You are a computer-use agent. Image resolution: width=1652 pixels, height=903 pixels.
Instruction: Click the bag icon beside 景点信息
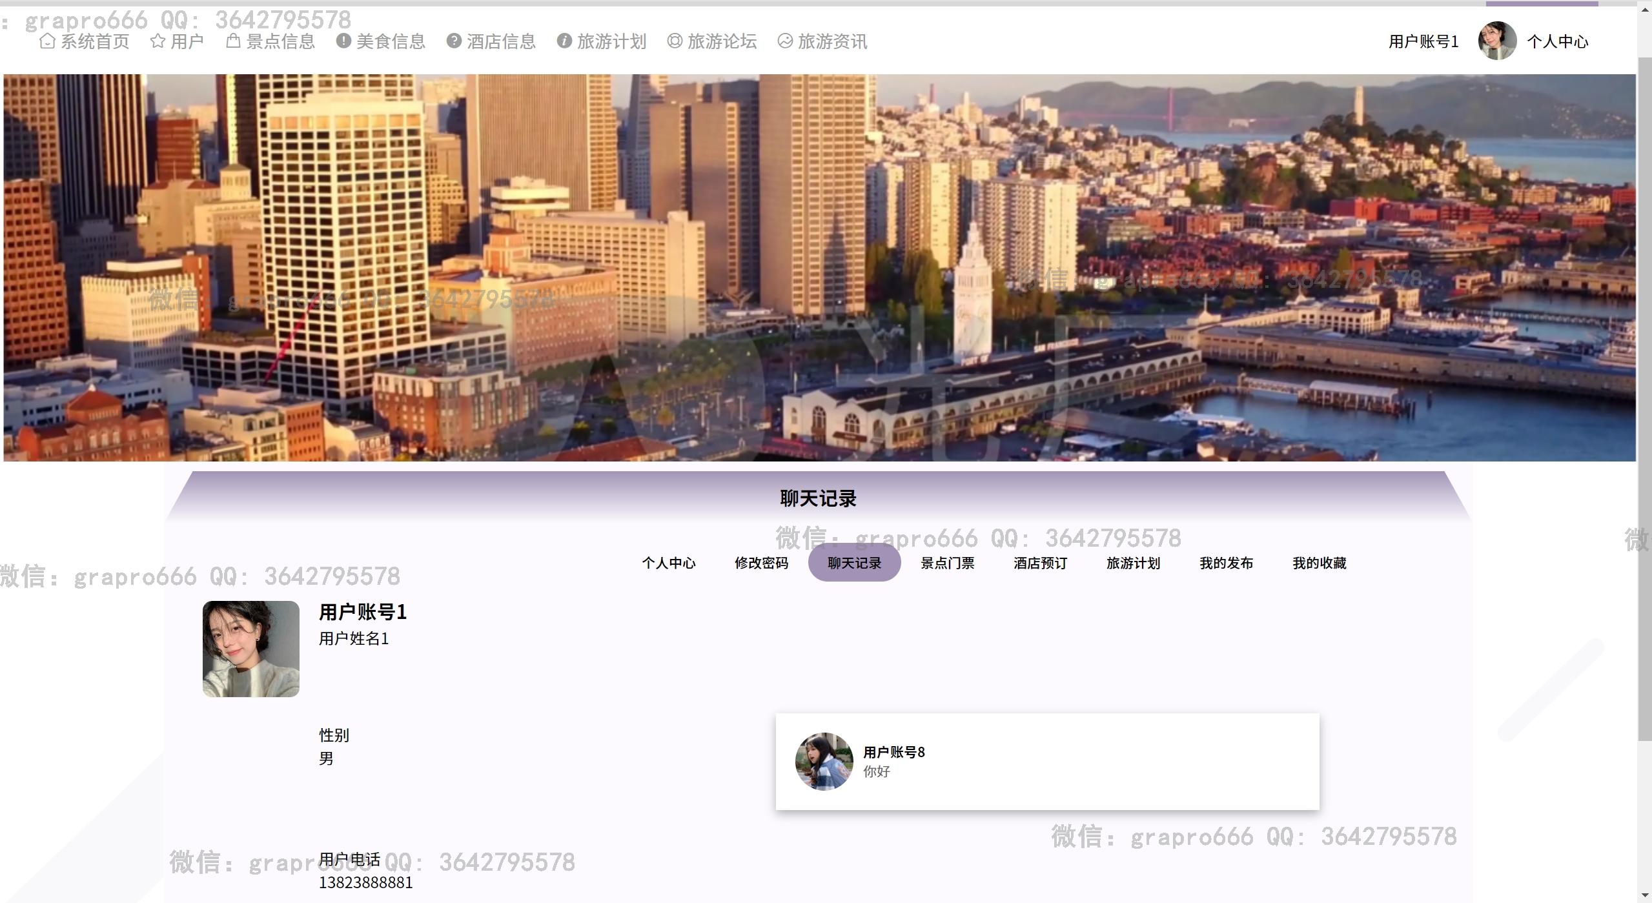tap(233, 41)
